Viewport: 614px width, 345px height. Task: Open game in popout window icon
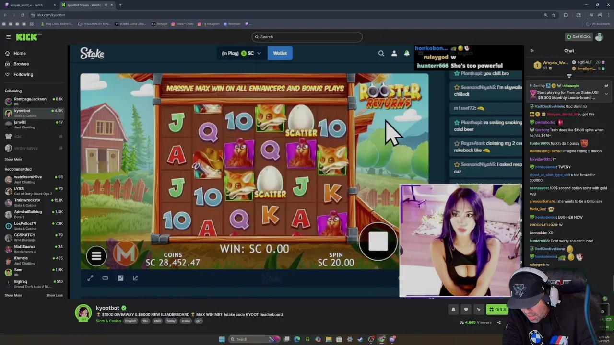pos(135,278)
